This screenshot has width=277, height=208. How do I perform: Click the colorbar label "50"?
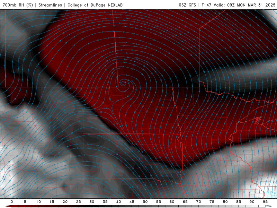[x=145, y=202]
